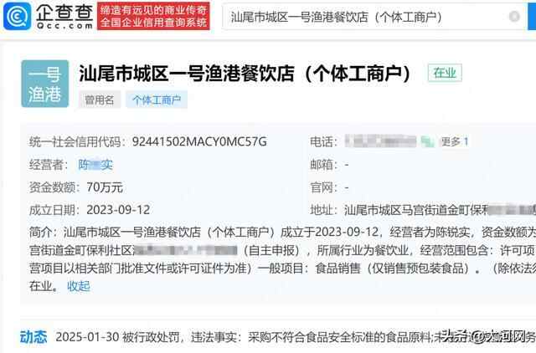Open the 动态 section label
This screenshot has width=536, height=353.
33,337
